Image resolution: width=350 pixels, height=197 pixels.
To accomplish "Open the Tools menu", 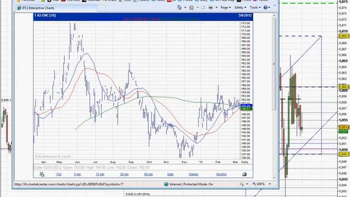I will (x=255, y=8).
